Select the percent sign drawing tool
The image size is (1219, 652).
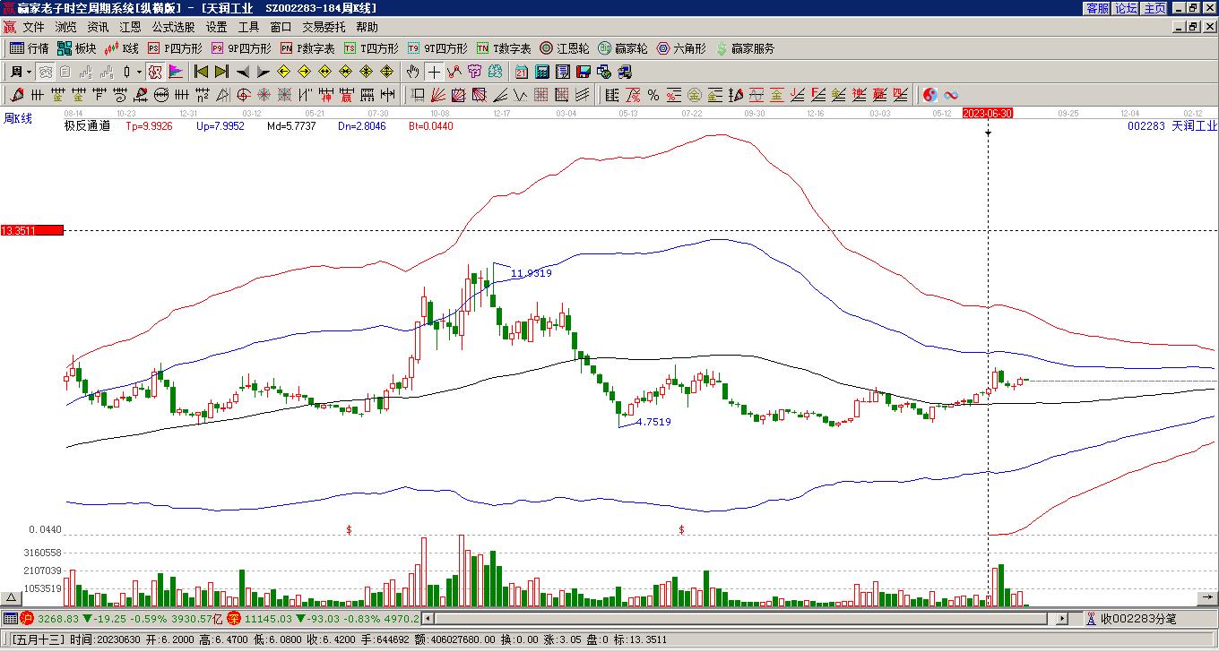click(x=653, y=95)
